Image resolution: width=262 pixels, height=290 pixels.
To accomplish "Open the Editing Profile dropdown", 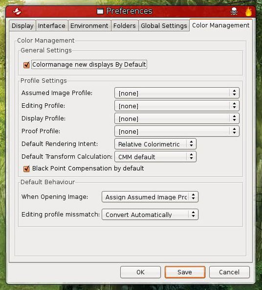I will coord(177,106).
